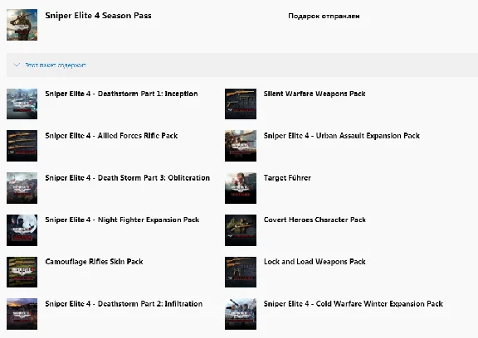Screen dimensions: 478x338
Task: Open Deathstorm Part 1: Inception title link
Action: [x=121, y=94]
